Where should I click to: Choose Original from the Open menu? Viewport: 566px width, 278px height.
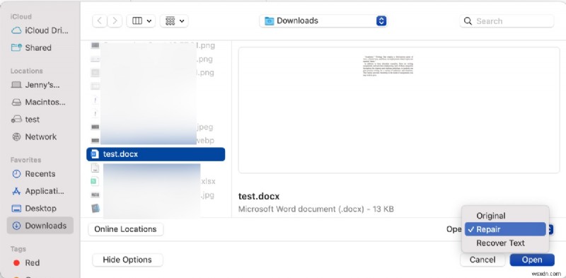click(505, 216)
